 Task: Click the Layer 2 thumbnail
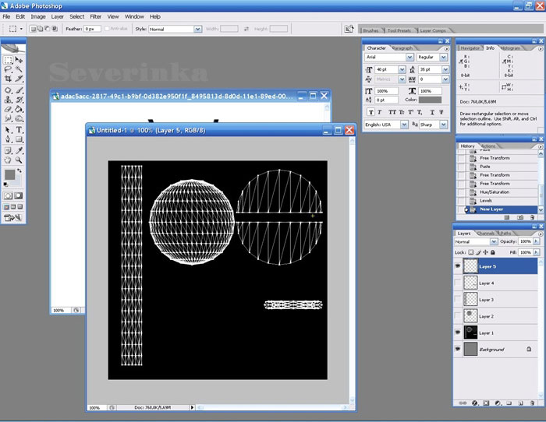click(470, 316)
